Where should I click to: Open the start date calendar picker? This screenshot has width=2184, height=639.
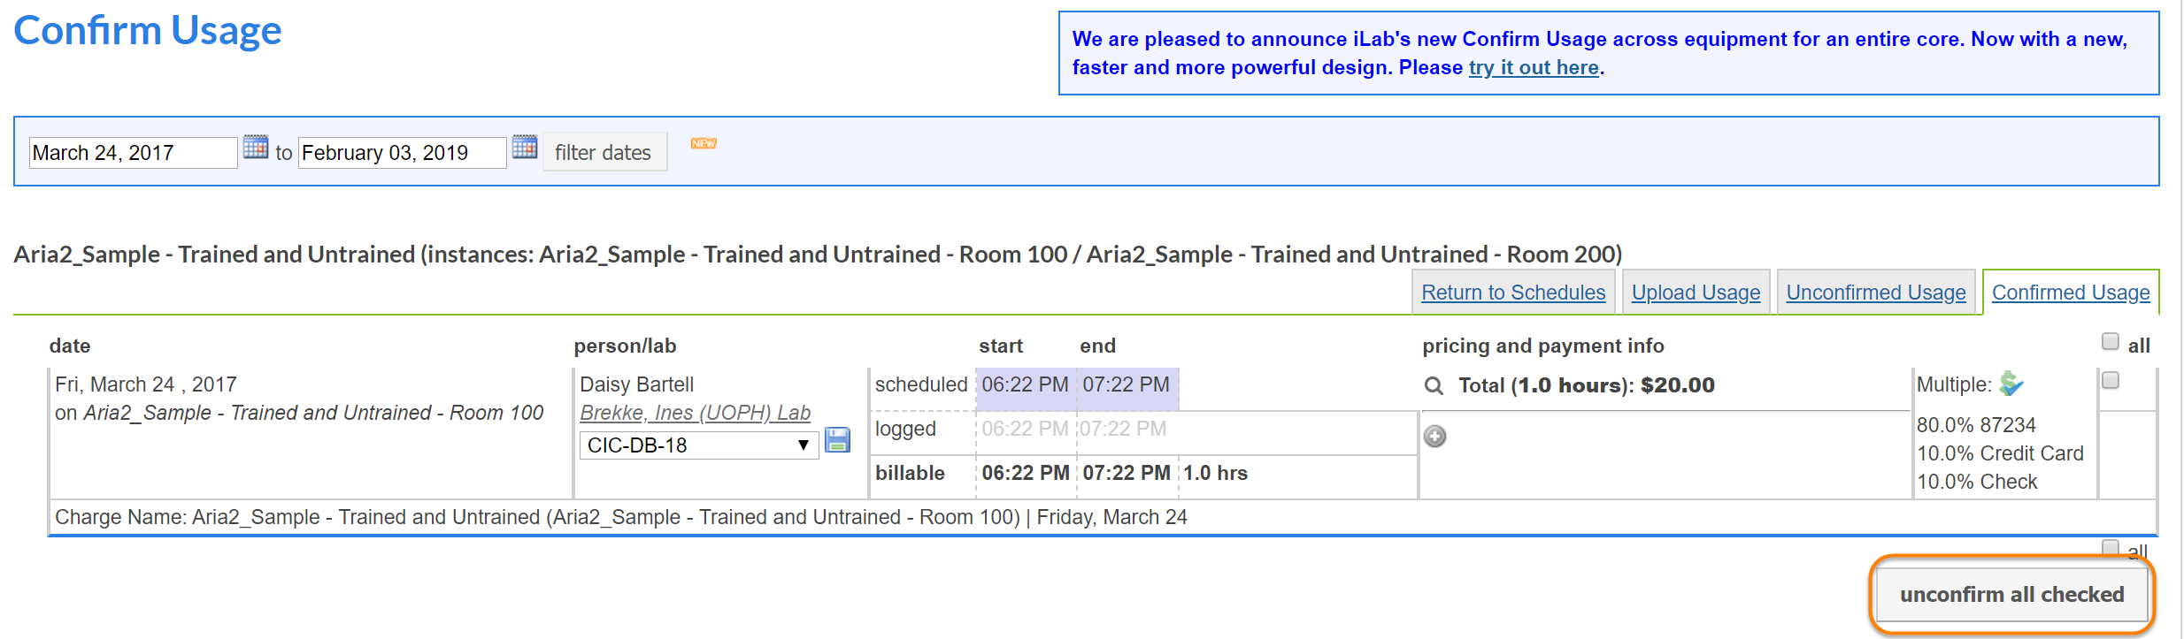click(256, 147)
